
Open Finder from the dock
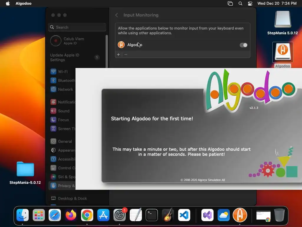coord(22,215)
